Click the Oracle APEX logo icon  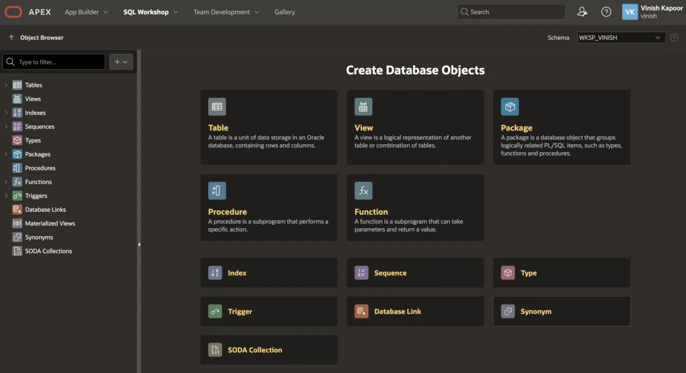point(14,12)
